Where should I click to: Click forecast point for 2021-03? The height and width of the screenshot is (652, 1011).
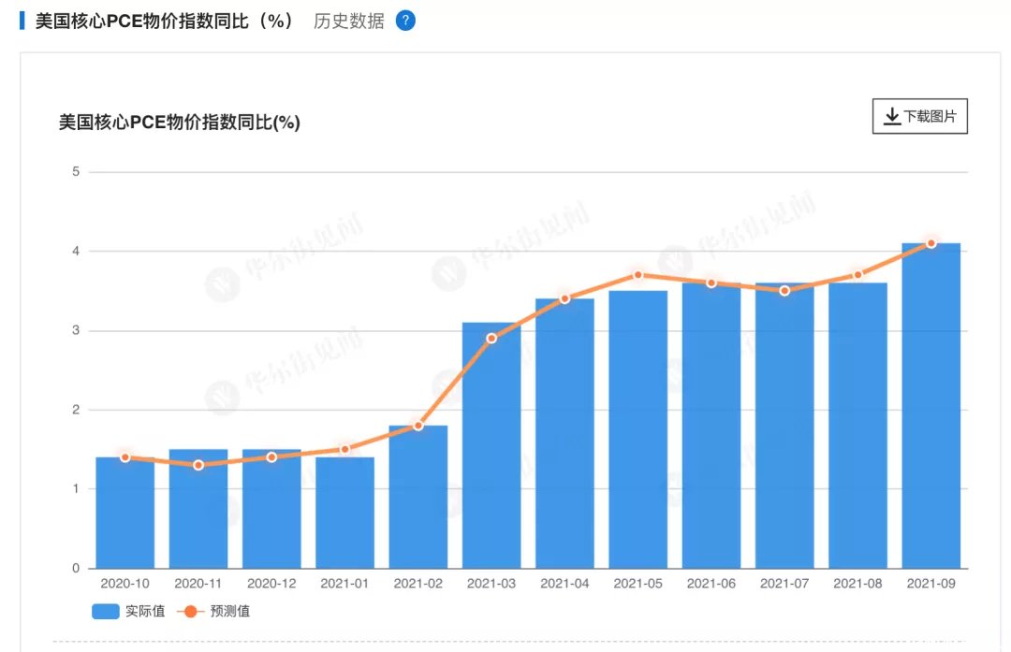coord(491,339)
